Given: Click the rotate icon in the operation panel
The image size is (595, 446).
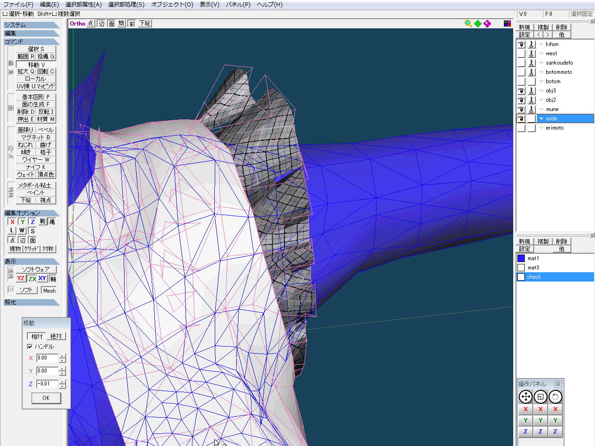Looking at the screenshot, I should click(x=555, y=397).
